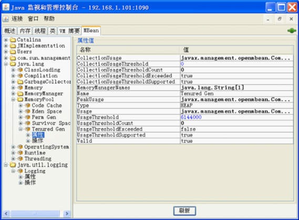Click the PeakUsage value cell
The width and height of the screenshot is (299, 220).
237,99
